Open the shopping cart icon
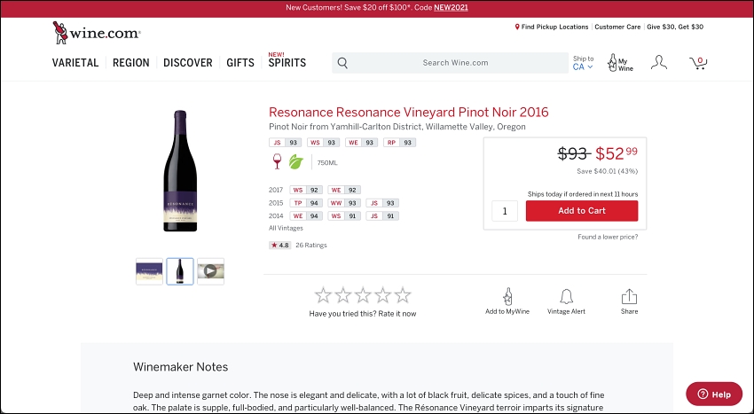 pyautogui.click(x=698, y=63)
